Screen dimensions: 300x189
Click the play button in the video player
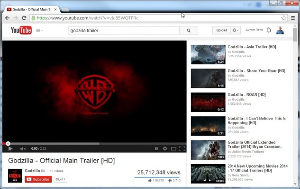[x=10, y=149]
